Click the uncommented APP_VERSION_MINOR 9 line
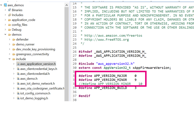Viewport: 194px width, 116px height. (x=108, y=80)
